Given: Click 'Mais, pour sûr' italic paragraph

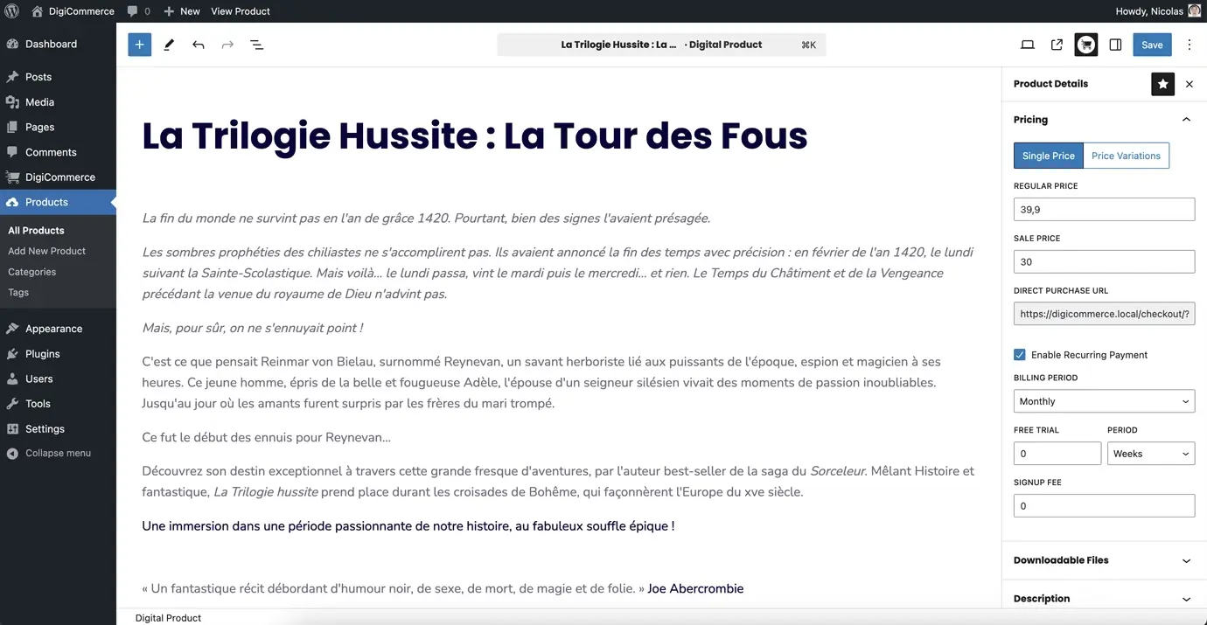Looking at the screenshot, I should click(x=253, y=328).
